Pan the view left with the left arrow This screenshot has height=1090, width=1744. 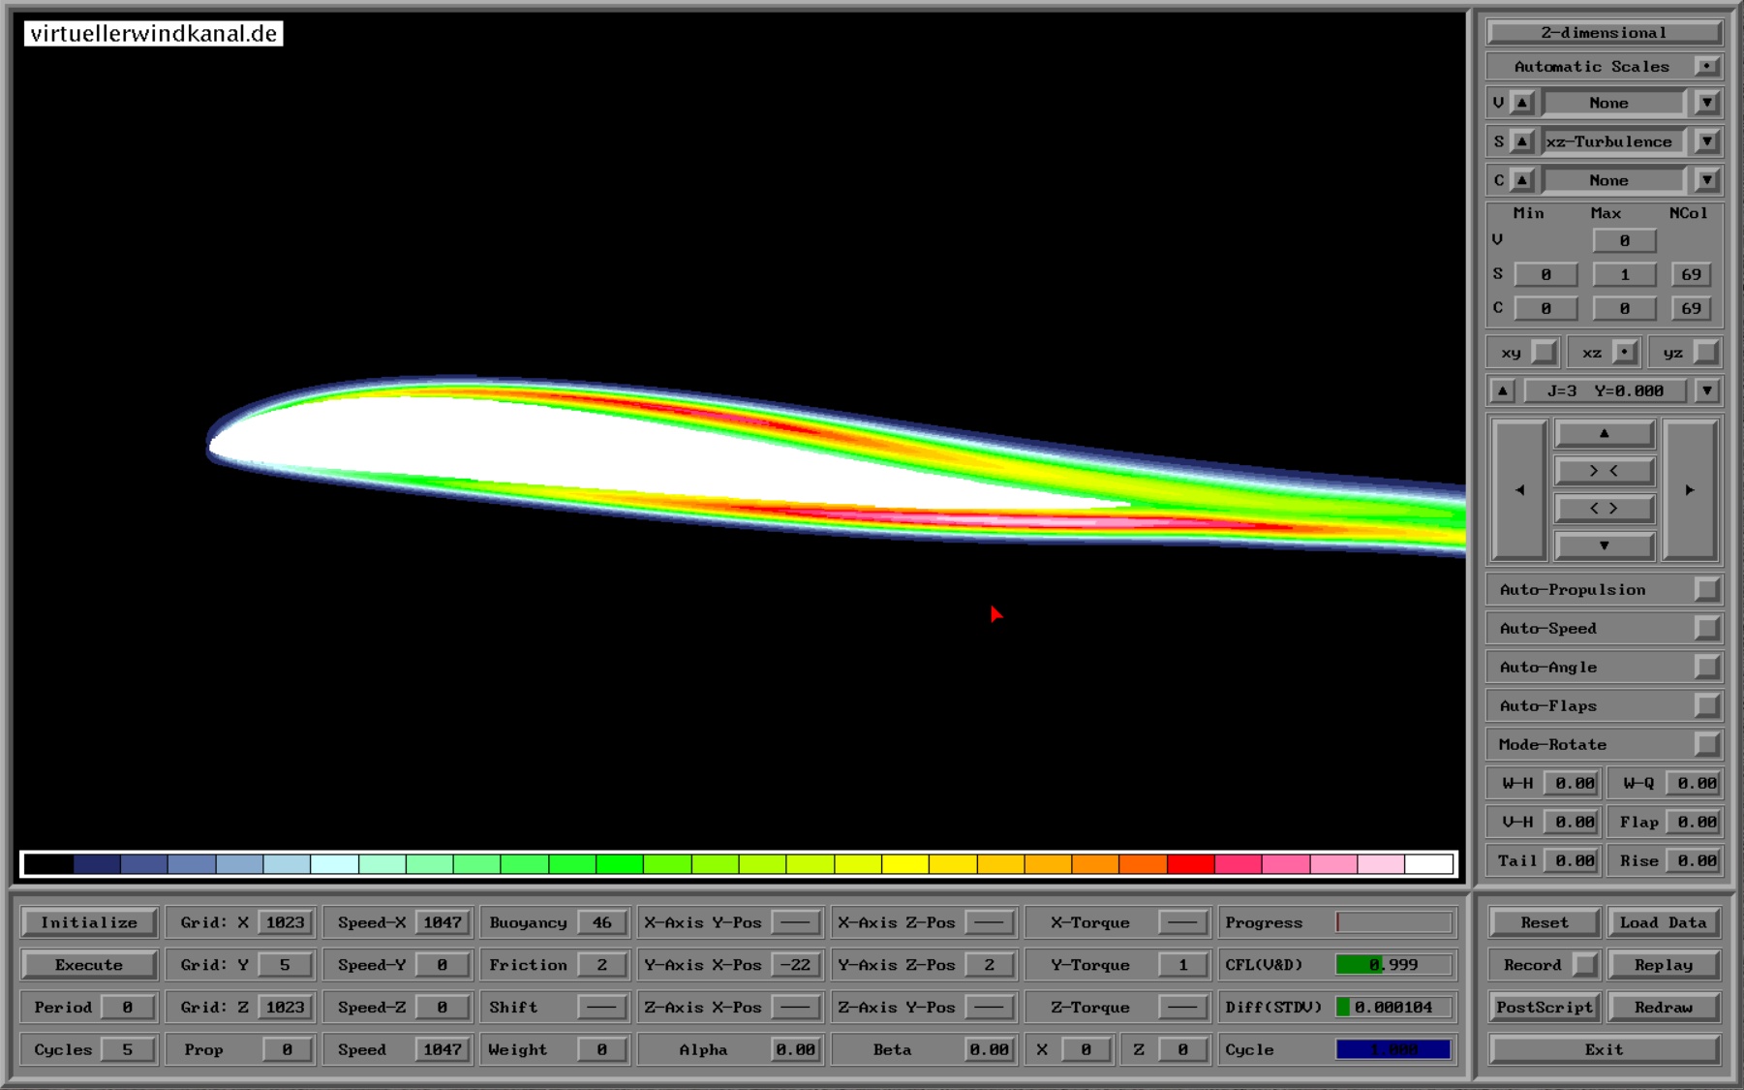(1518, 490)
